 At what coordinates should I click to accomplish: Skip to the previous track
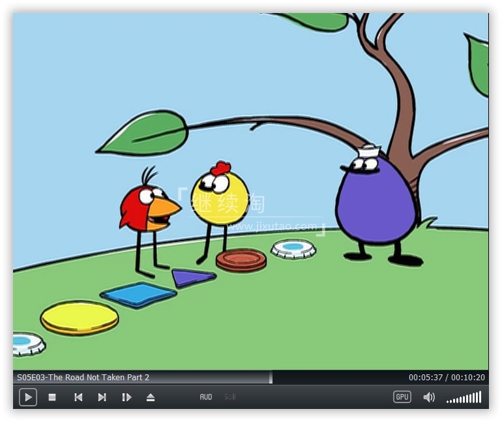coord(78,397)
